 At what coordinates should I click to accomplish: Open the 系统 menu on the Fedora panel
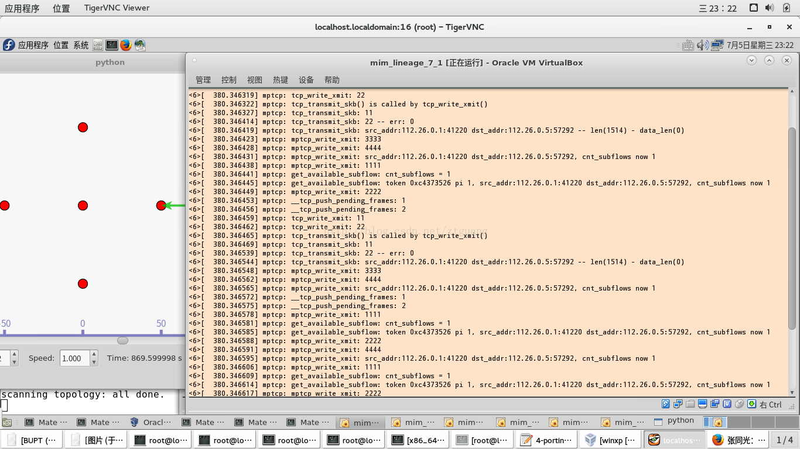pyautogui.click(x=81, y=45)
